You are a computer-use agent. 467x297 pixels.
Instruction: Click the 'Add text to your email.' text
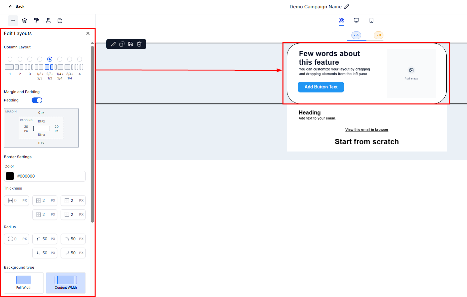tap(317, 118)
